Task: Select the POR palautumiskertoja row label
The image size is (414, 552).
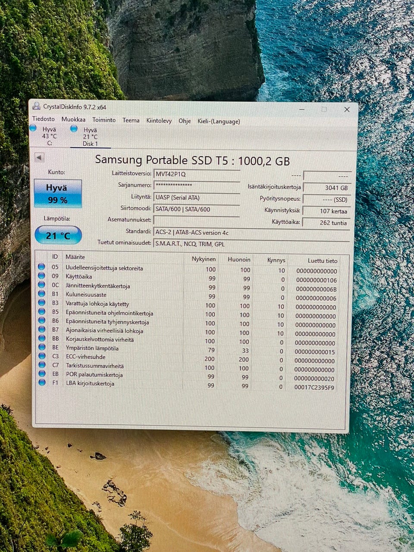Action: (94, 375)
